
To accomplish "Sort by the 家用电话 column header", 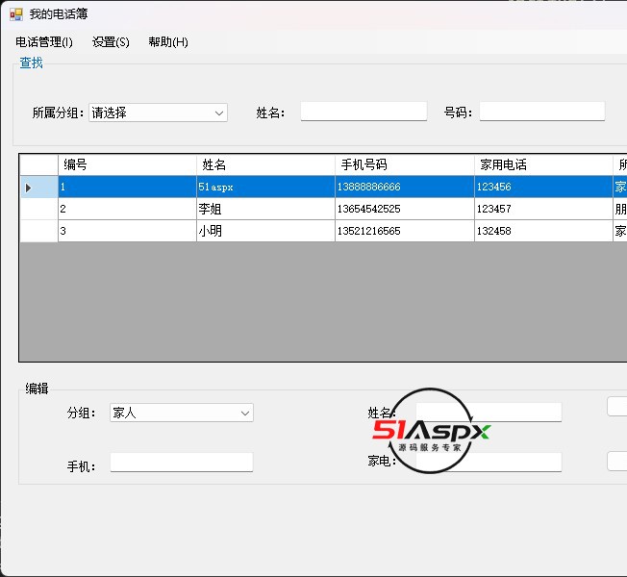I will point(543,164).
